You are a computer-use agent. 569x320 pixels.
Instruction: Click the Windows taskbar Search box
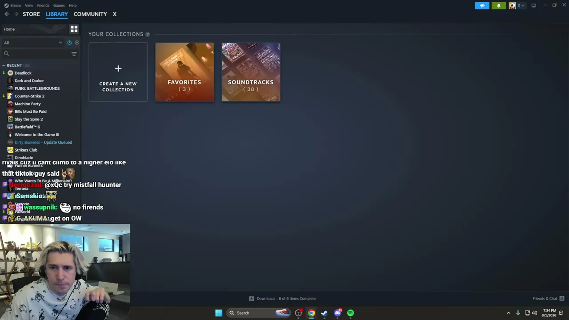tap(259, 313)
